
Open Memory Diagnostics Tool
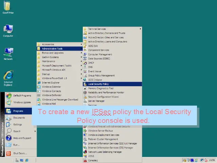tap(112, 88)
